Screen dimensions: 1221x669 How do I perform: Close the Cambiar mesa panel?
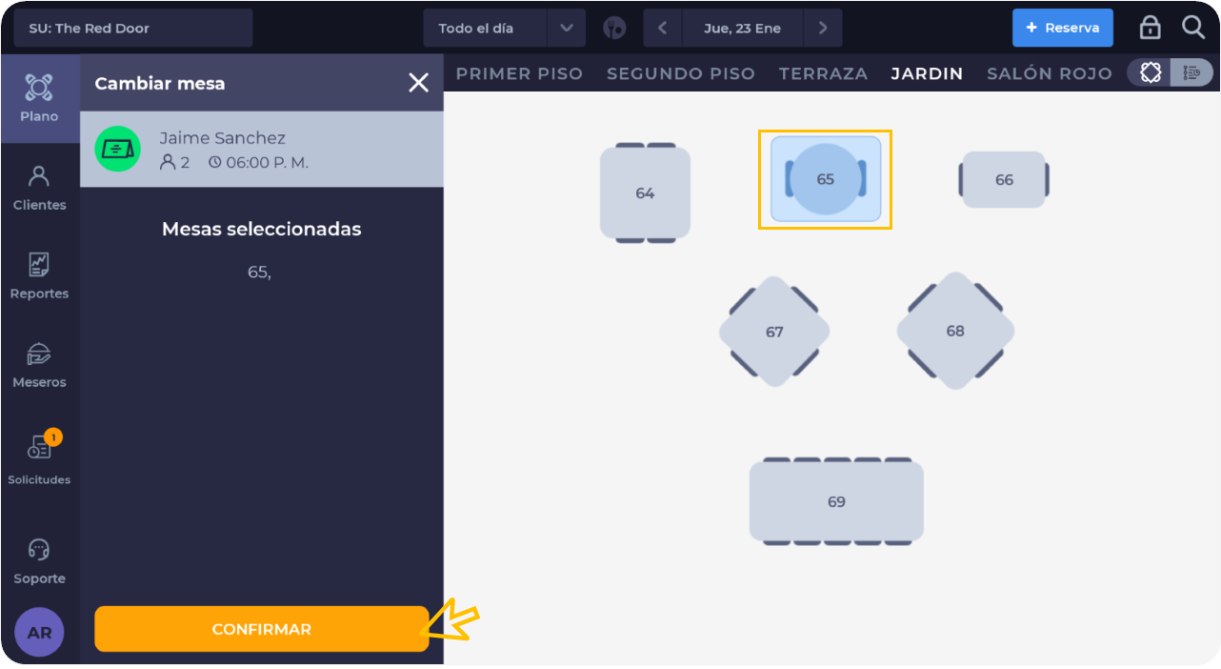click(418, 83)
